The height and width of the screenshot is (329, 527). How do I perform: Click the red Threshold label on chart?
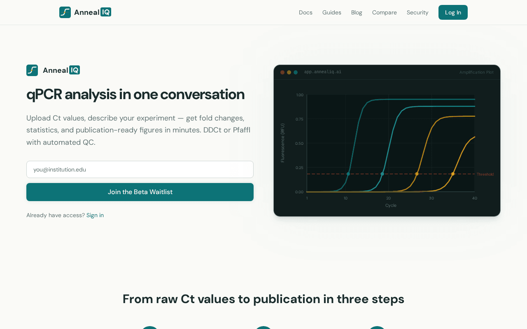tap(485, 174)
